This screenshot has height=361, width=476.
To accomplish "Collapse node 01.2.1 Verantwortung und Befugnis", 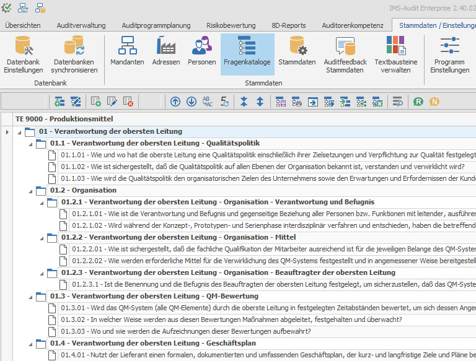I will tap(42, 203).
